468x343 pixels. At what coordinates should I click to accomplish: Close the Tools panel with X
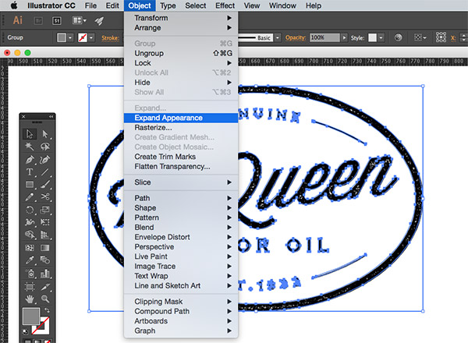(23, 117)
